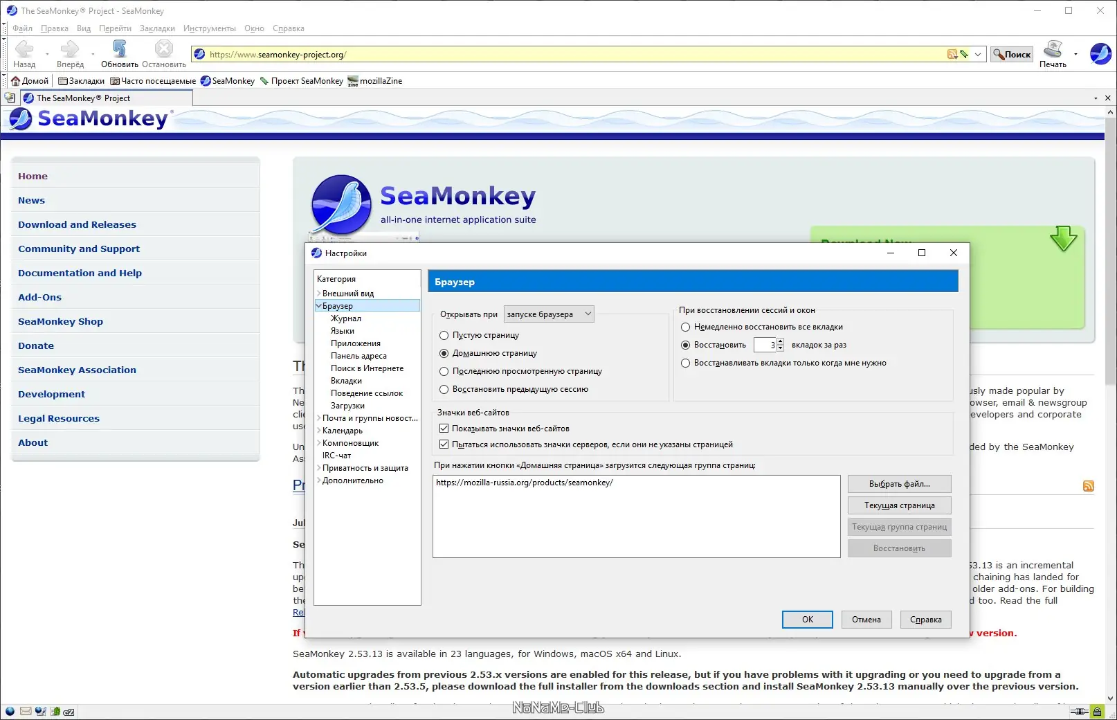
Task: Open the Address Book icon in status bar
Action: coord(55,711)
